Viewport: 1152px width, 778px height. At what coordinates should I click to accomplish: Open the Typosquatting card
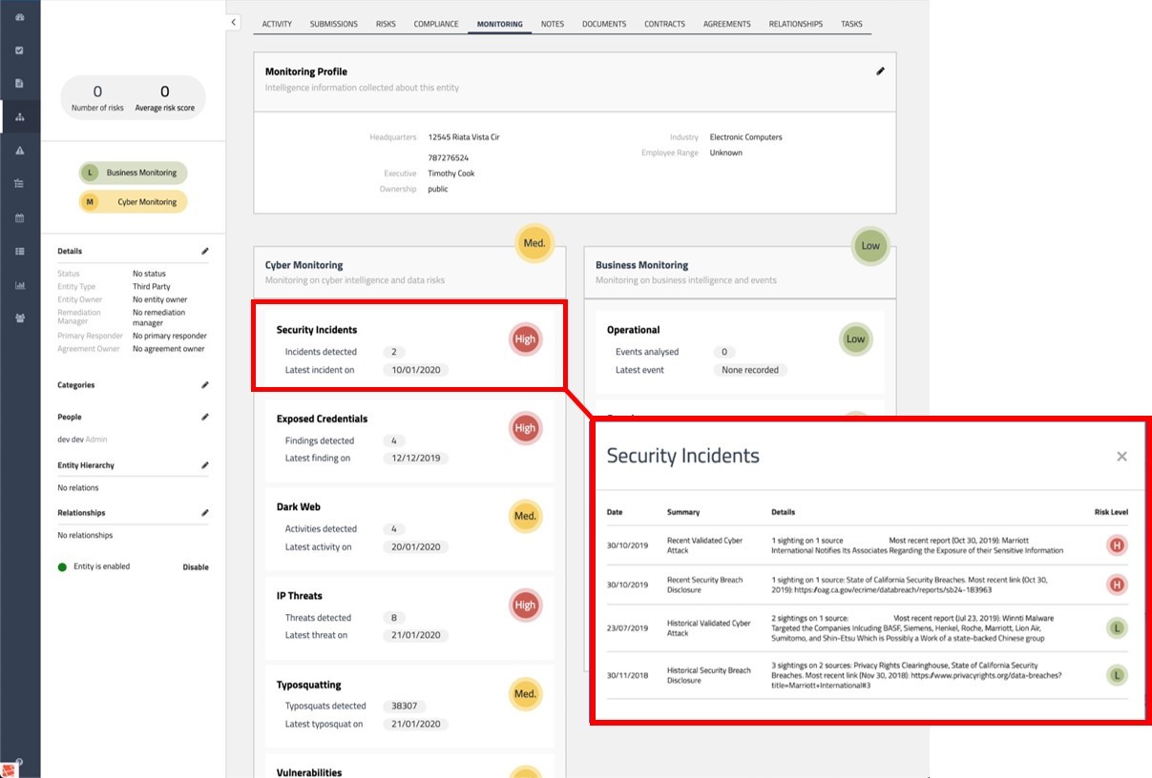click(x=409, y=704)
